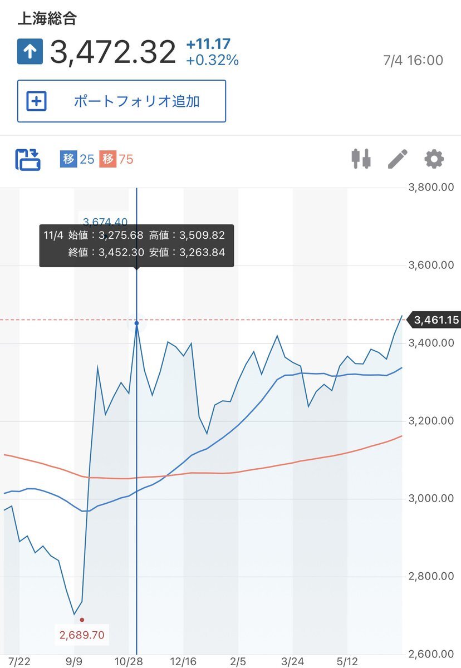Open the chart share/export icon
Image resolution: width=461 pixels, height=668 pixels.
(x=27, y=159)
